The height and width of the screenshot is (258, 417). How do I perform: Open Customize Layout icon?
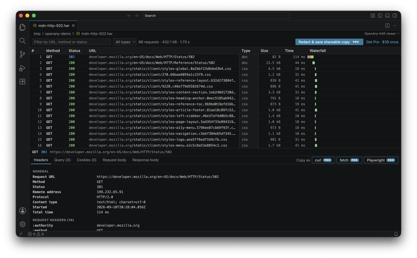click(373, 16)
